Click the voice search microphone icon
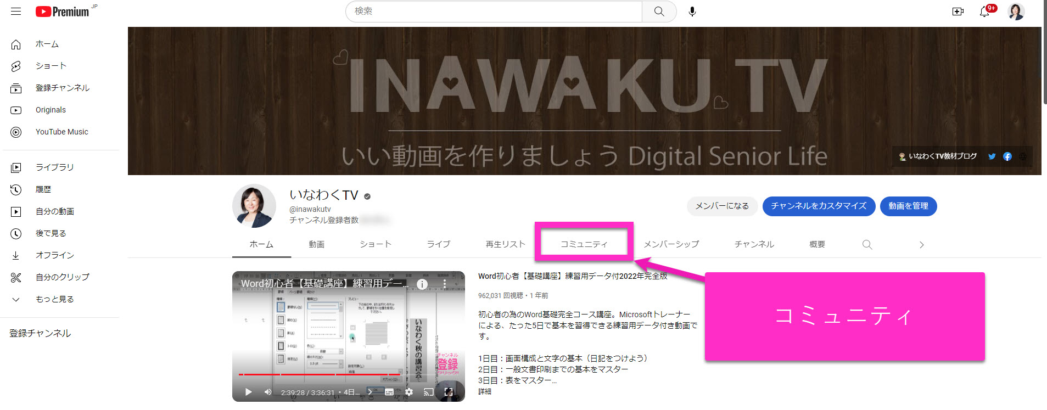This screenshot has width=1047, height=410. pyautogui.click(x=692, y=12)
